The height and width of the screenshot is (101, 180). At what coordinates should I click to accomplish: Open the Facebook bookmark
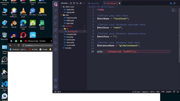point(18,49)
